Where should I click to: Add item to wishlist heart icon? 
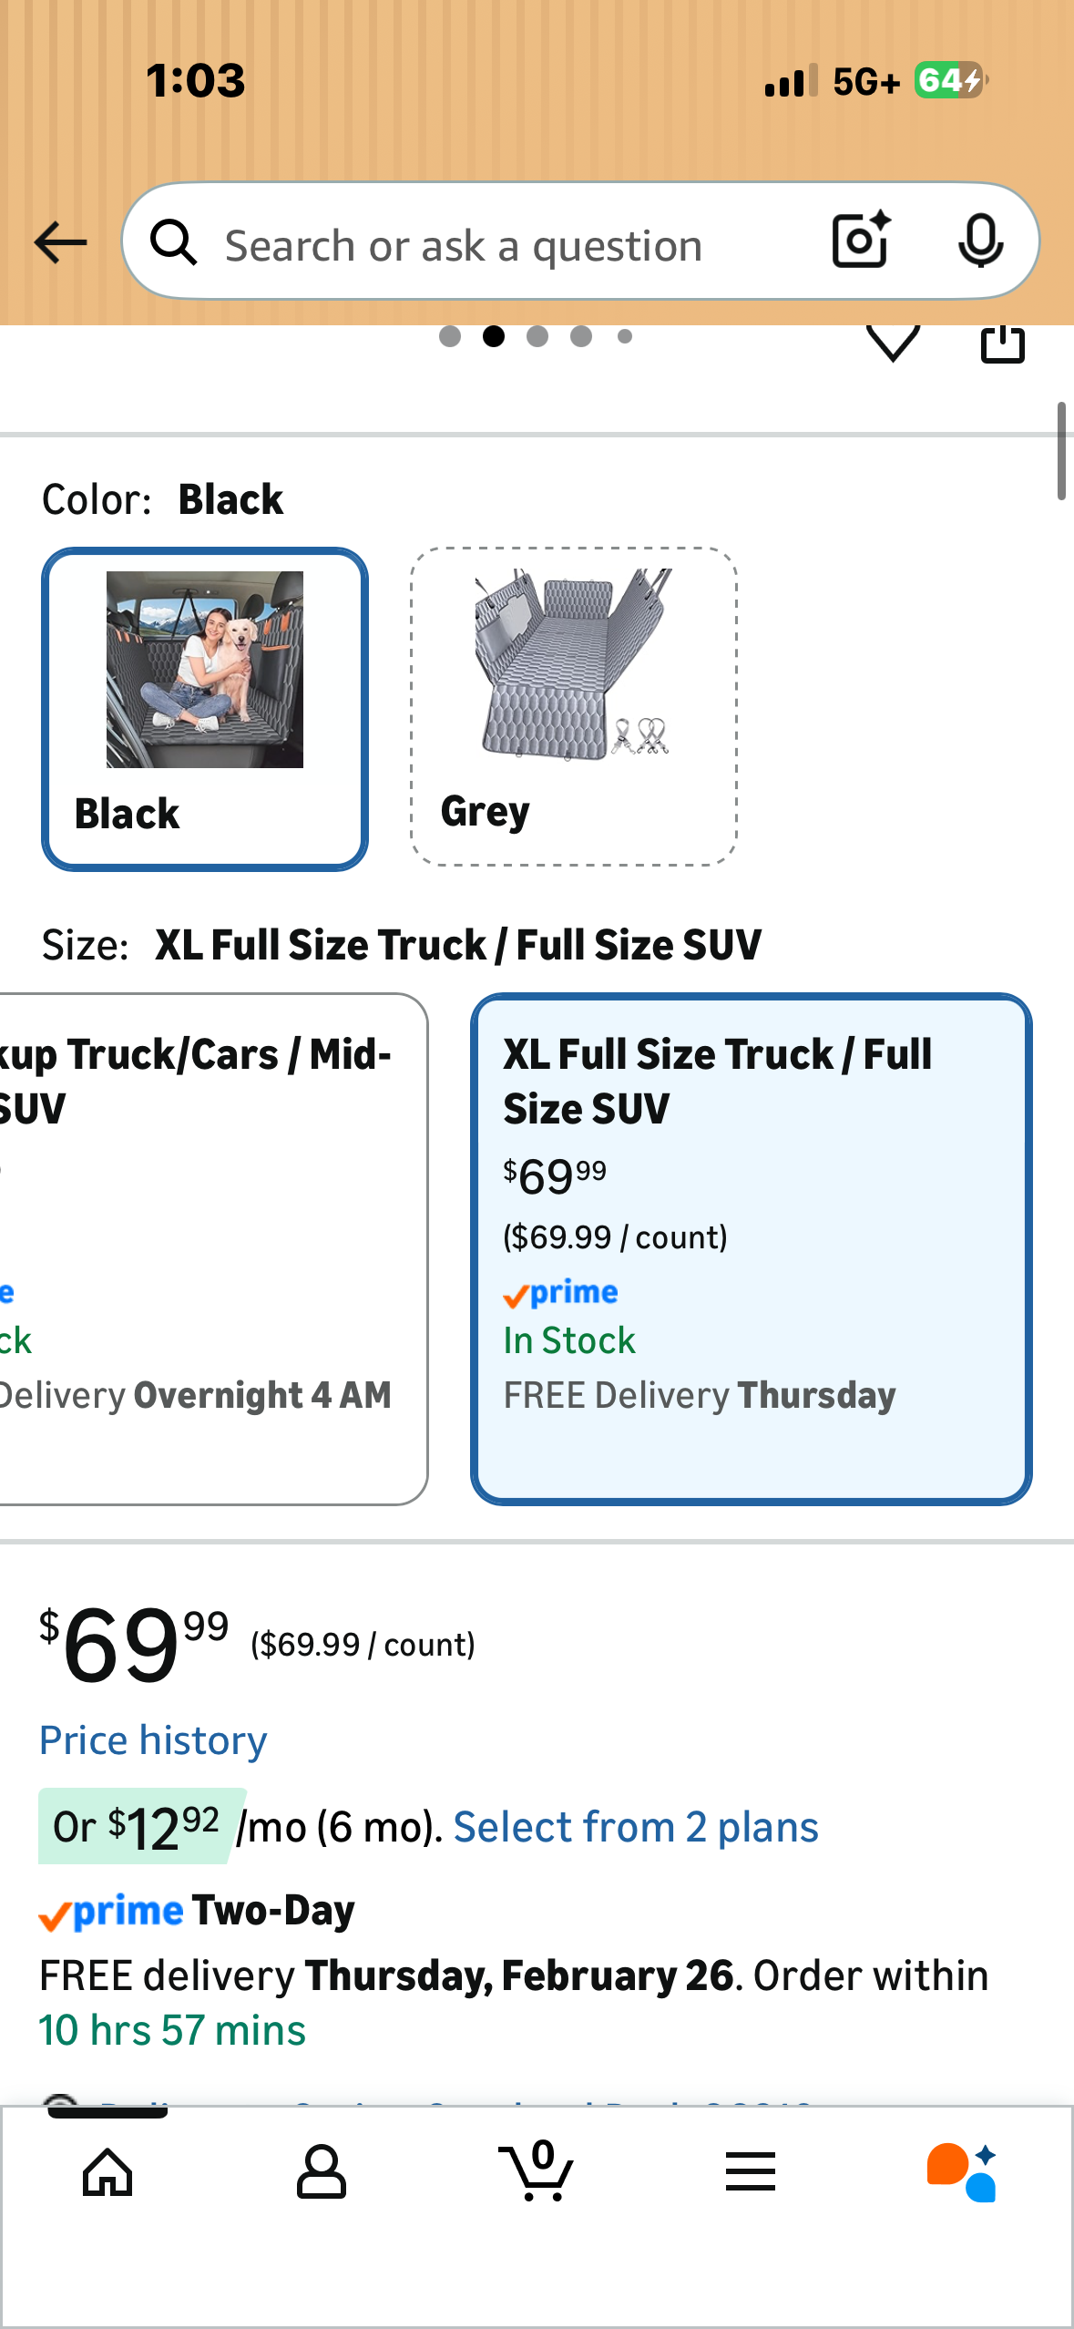[893, 343]
